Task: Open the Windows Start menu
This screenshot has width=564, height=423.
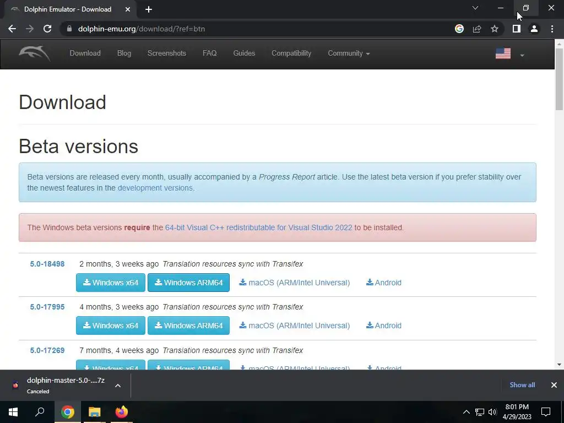Action: click(x=13, y=412)
